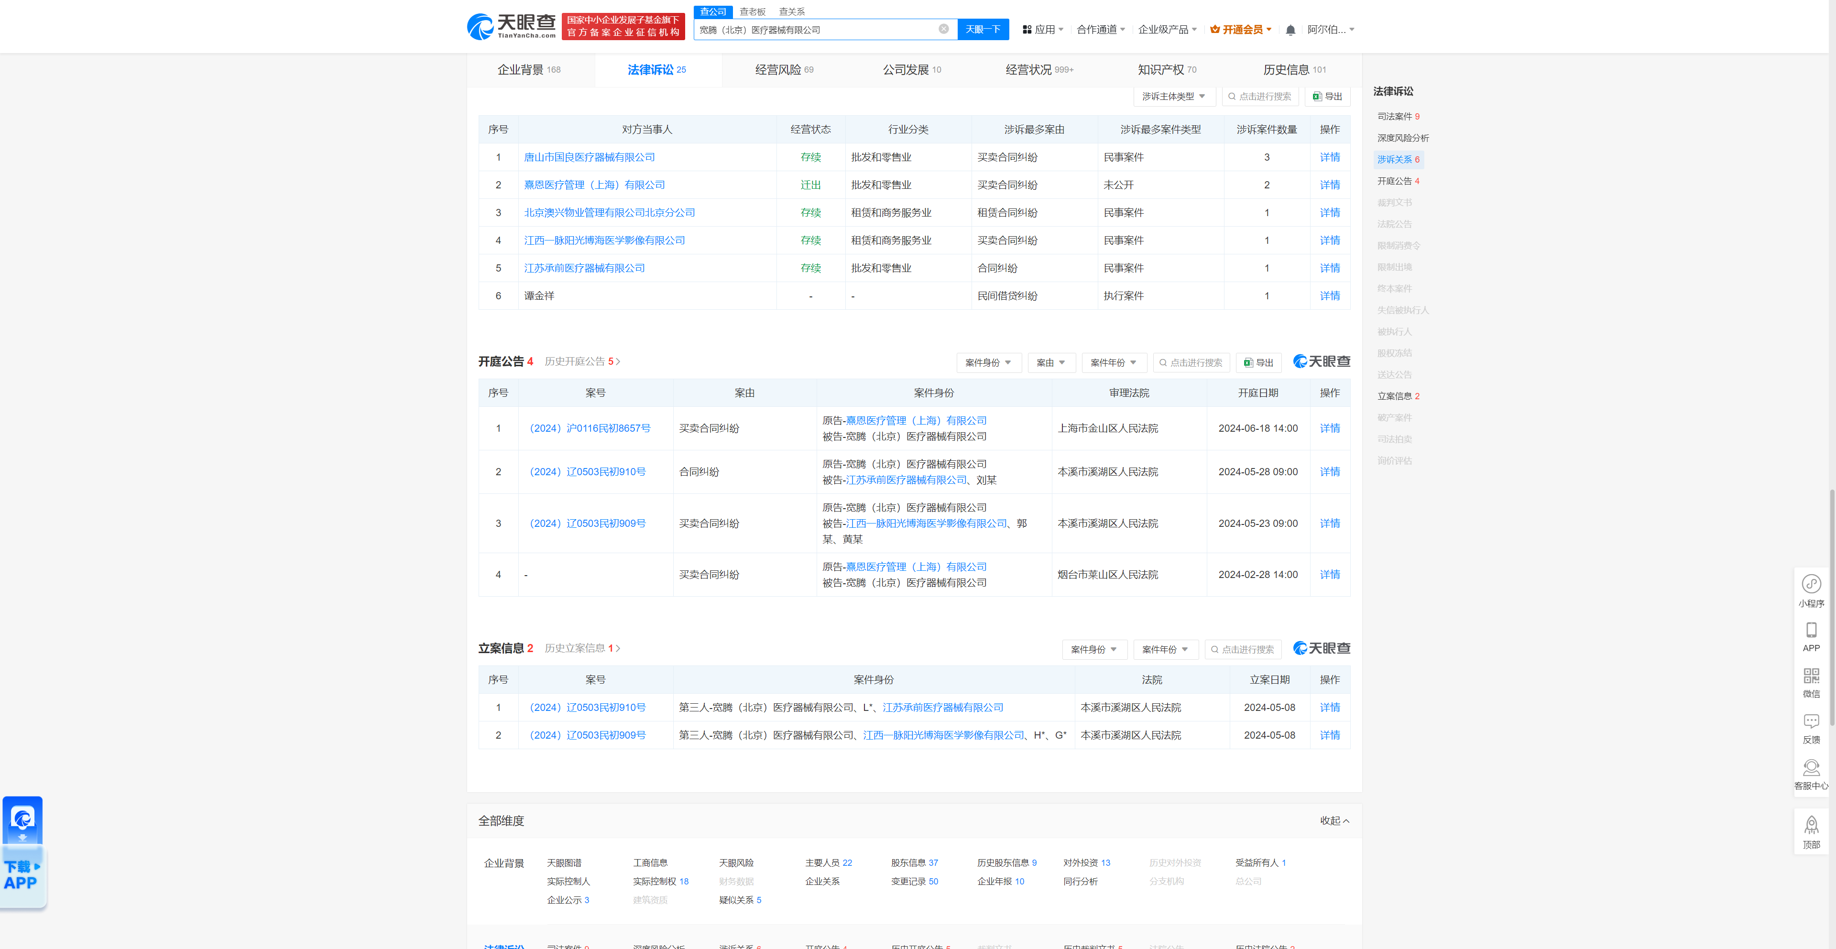The image size is (1836, 949).
Task: Click the Tianyancha logo in header
Action: (511, 26)
